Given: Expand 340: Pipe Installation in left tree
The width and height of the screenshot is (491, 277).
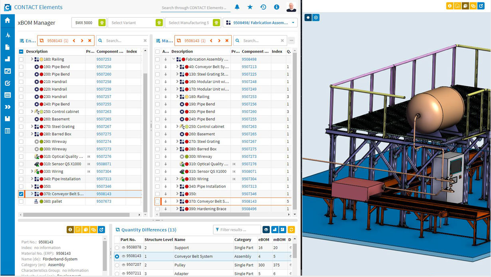Looking at the screenshot, I should pyautogui.click(x=32, y=179).
